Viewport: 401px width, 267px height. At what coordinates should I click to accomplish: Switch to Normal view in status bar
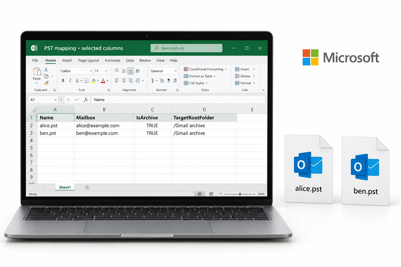click(200, 194)
